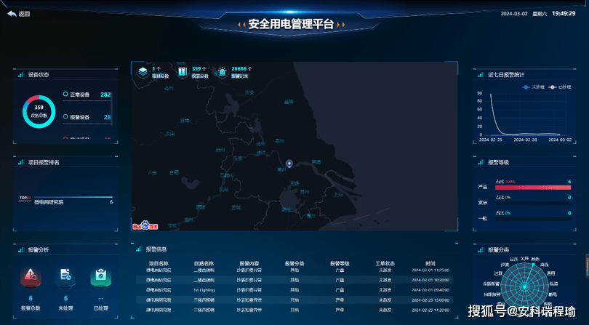Viewport: 589px width, 325px height.
Task: Click the 26686 alarm record count
Action: 239,69
